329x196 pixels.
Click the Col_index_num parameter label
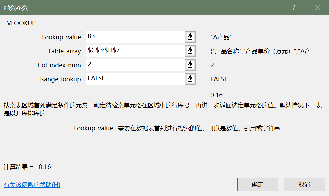[59, 65]
